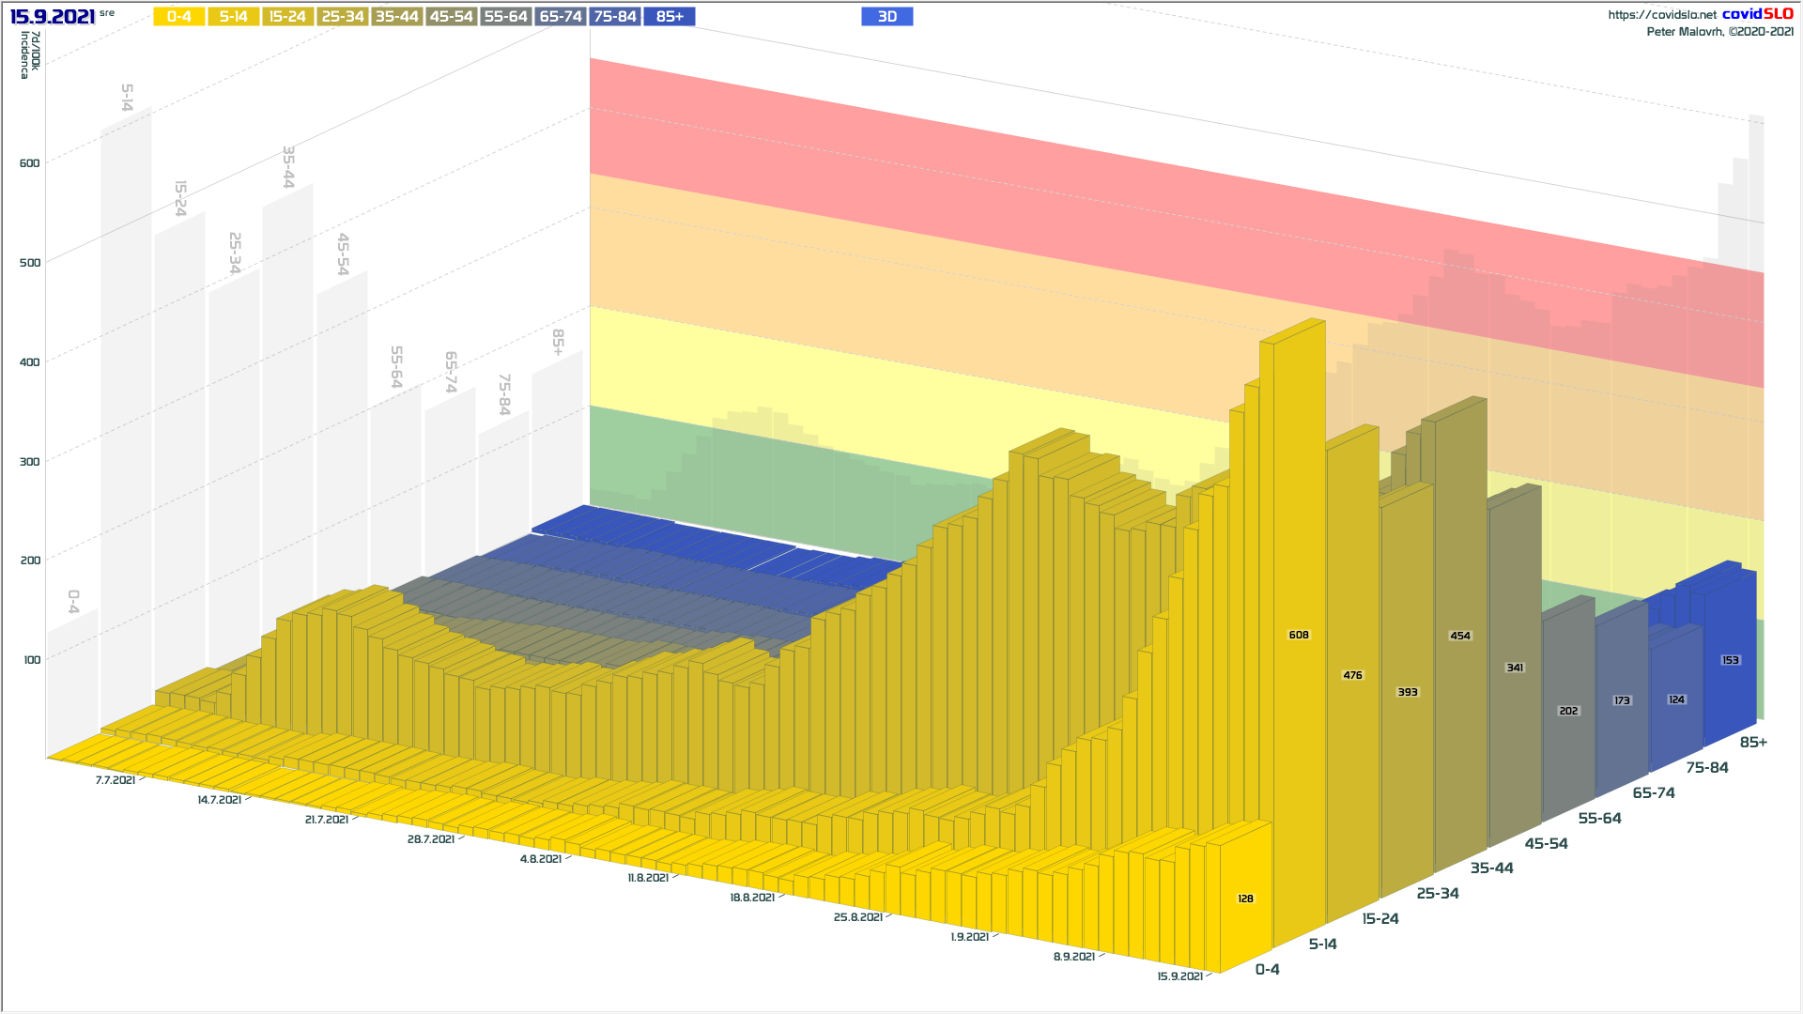
Task: Click the 8.9.2021 date axis marker
Action: pyautogui.click(x=1073, y=957)
